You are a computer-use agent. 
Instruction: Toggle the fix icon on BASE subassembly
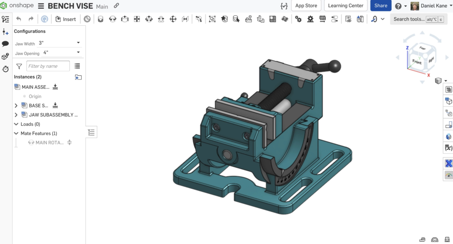pos(55,105)
